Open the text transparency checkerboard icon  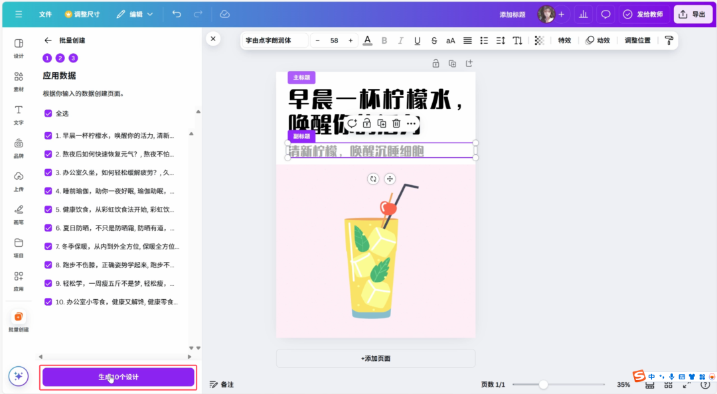[x=539, y=40]
